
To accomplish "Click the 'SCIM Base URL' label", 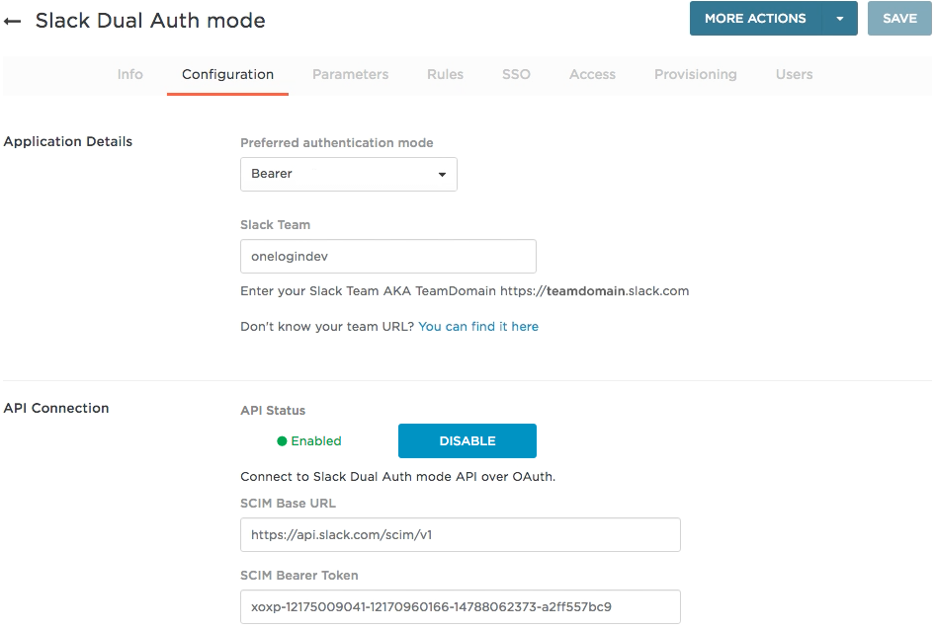I will pyautogui.click(x=288, y=504).
